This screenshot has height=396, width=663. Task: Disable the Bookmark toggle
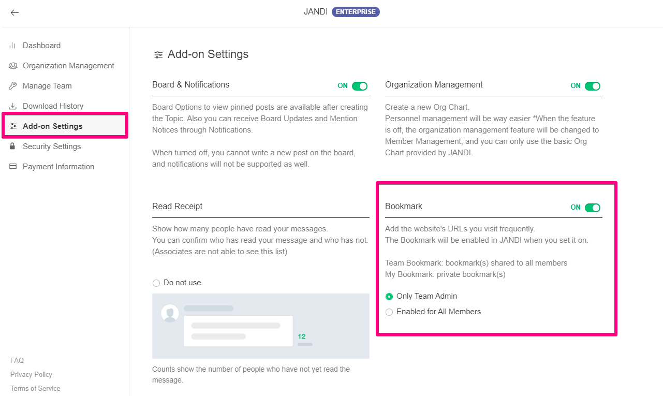(593, 208)
